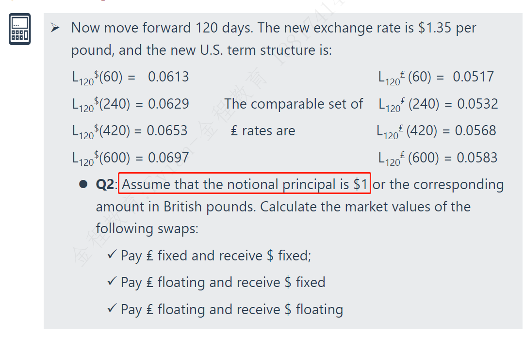
Task: Click the "$1.35 per" exchange rate text
Action: click(x=447, y=28)
